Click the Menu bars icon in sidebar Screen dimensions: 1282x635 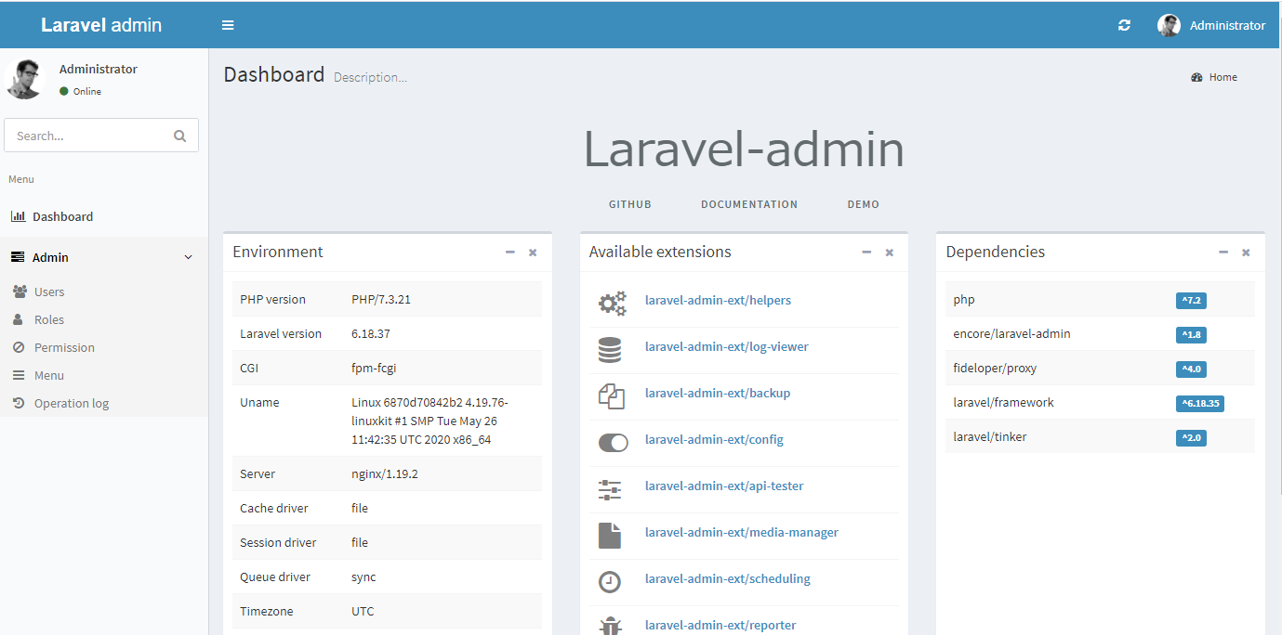pyautogui.click(x=18, y=375)
